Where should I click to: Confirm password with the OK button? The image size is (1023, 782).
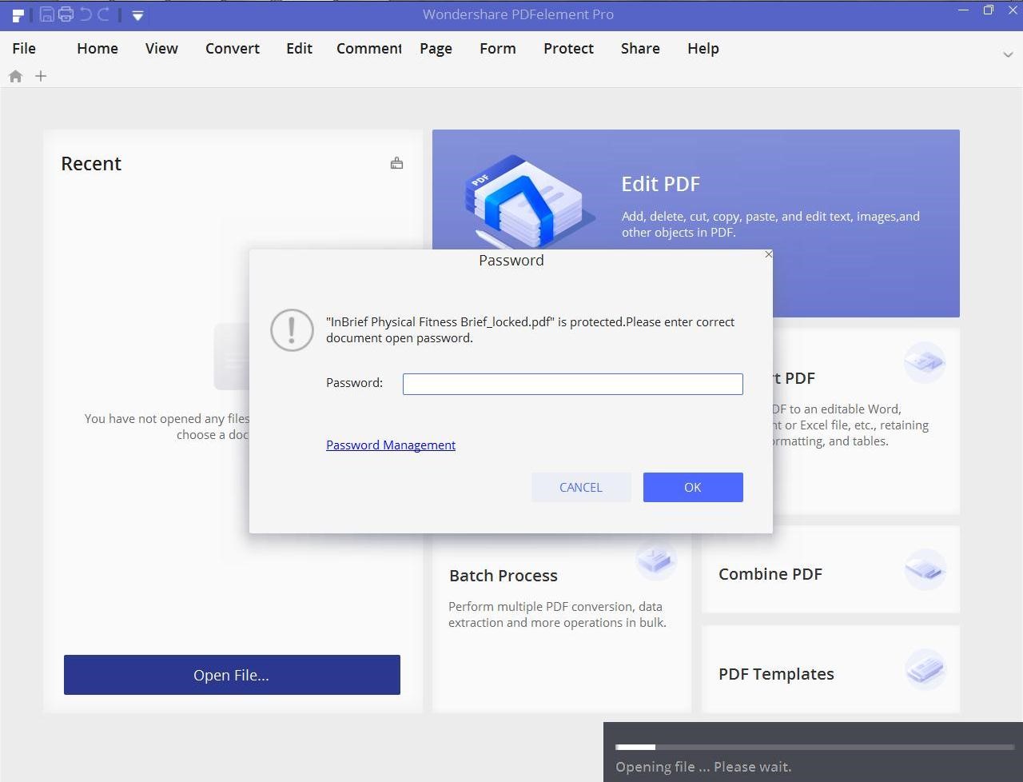pyautogui.click(x=693, y=487)
